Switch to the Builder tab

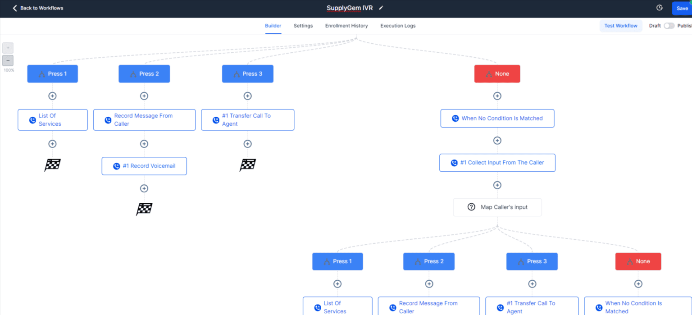tap(273, 26)
